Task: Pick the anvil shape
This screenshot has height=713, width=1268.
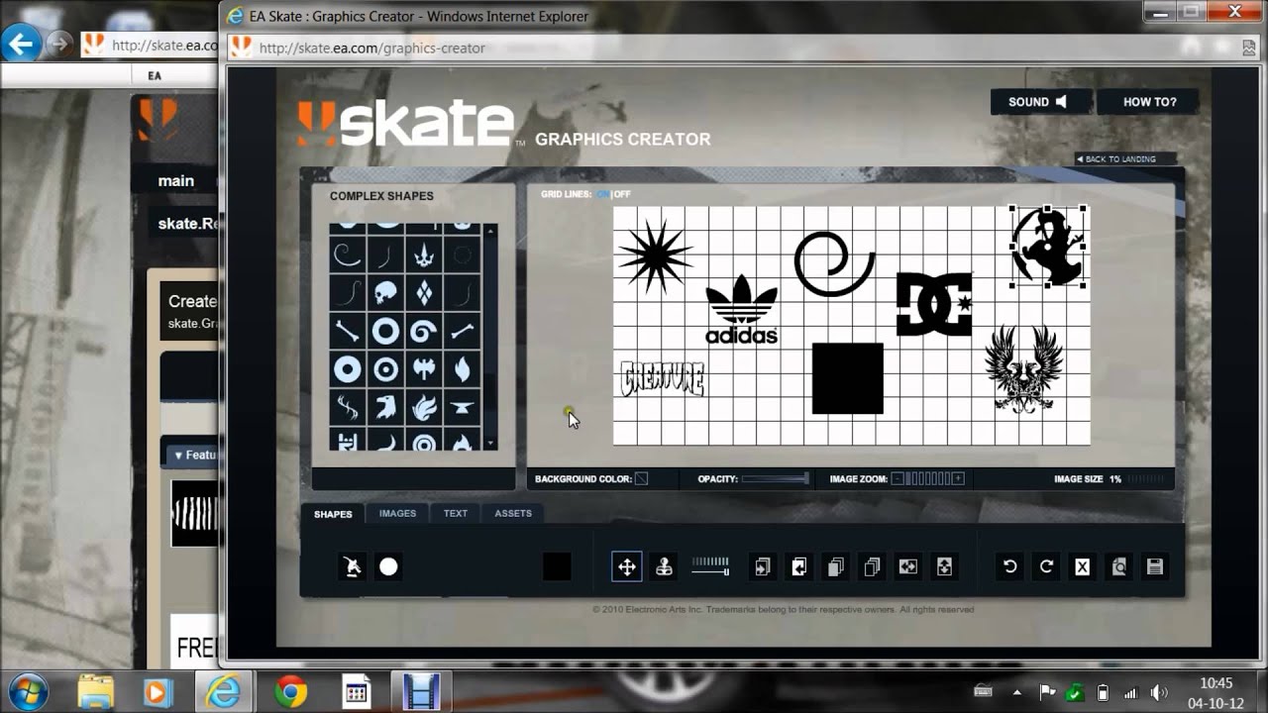Action: click(462, 406)
